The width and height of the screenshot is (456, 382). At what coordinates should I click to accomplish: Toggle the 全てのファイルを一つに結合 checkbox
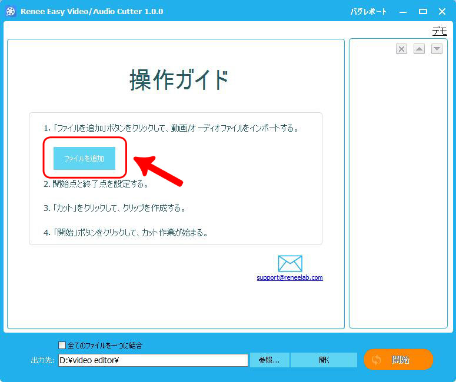pos(62,345)
